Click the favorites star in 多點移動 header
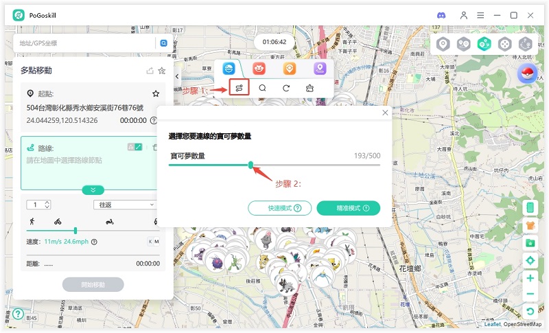 click(161, 71)
